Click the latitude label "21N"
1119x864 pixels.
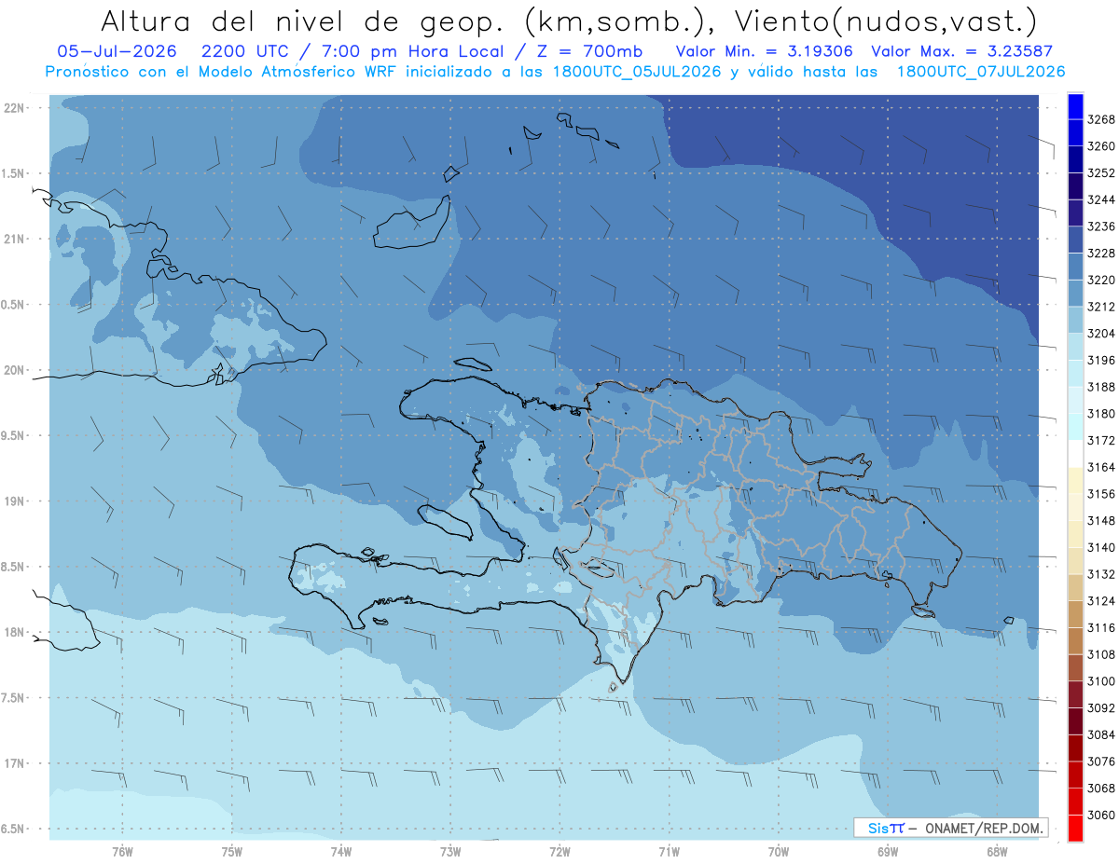(x=14, y=239)
